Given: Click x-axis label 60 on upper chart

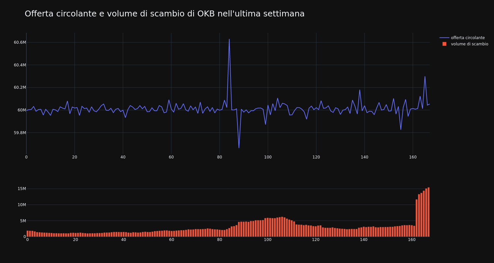Looking at the screenshot, I should pos(171,157).
